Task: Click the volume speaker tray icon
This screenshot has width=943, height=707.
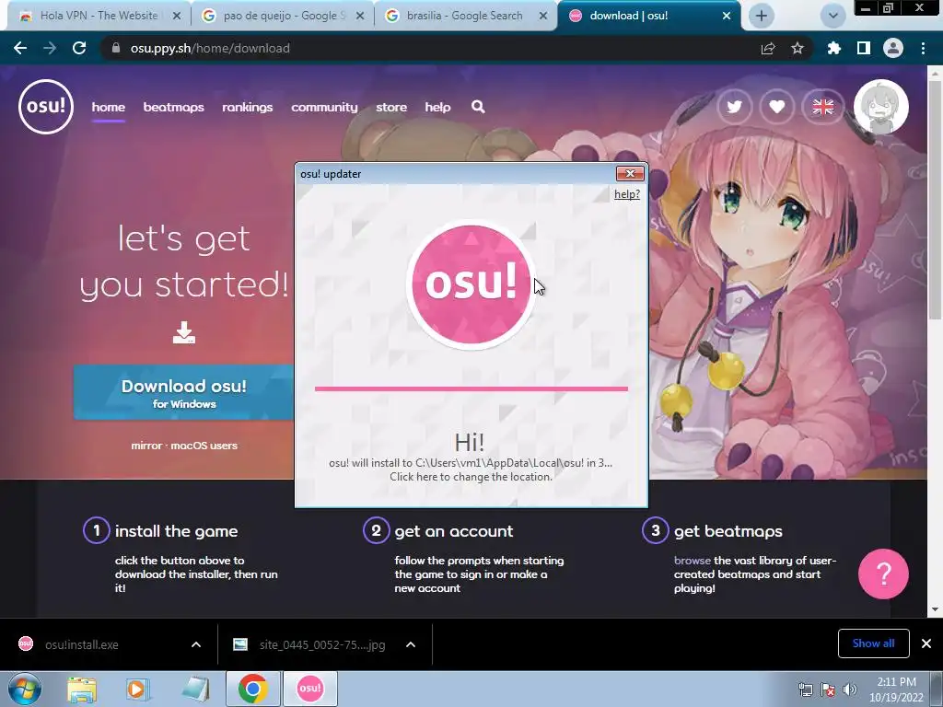Action: tap(850, 690)
